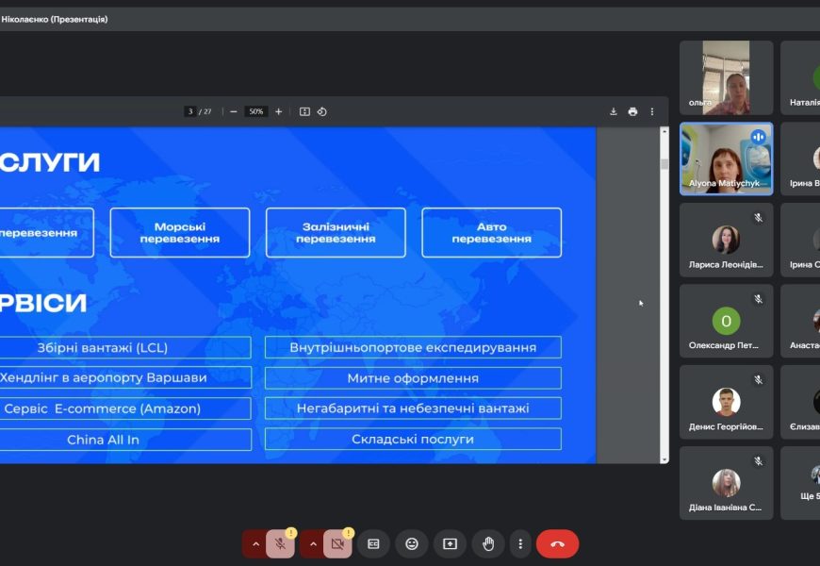This screenshot has height=566, width=820.
Task: Click the 50% zoom level field
Action: point(255,111)
